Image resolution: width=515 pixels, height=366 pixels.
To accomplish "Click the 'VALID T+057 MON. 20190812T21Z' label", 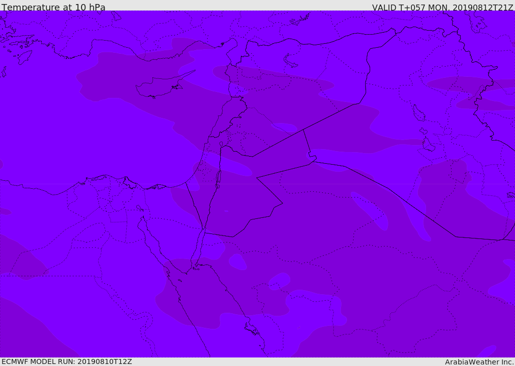I will point(443,7).
